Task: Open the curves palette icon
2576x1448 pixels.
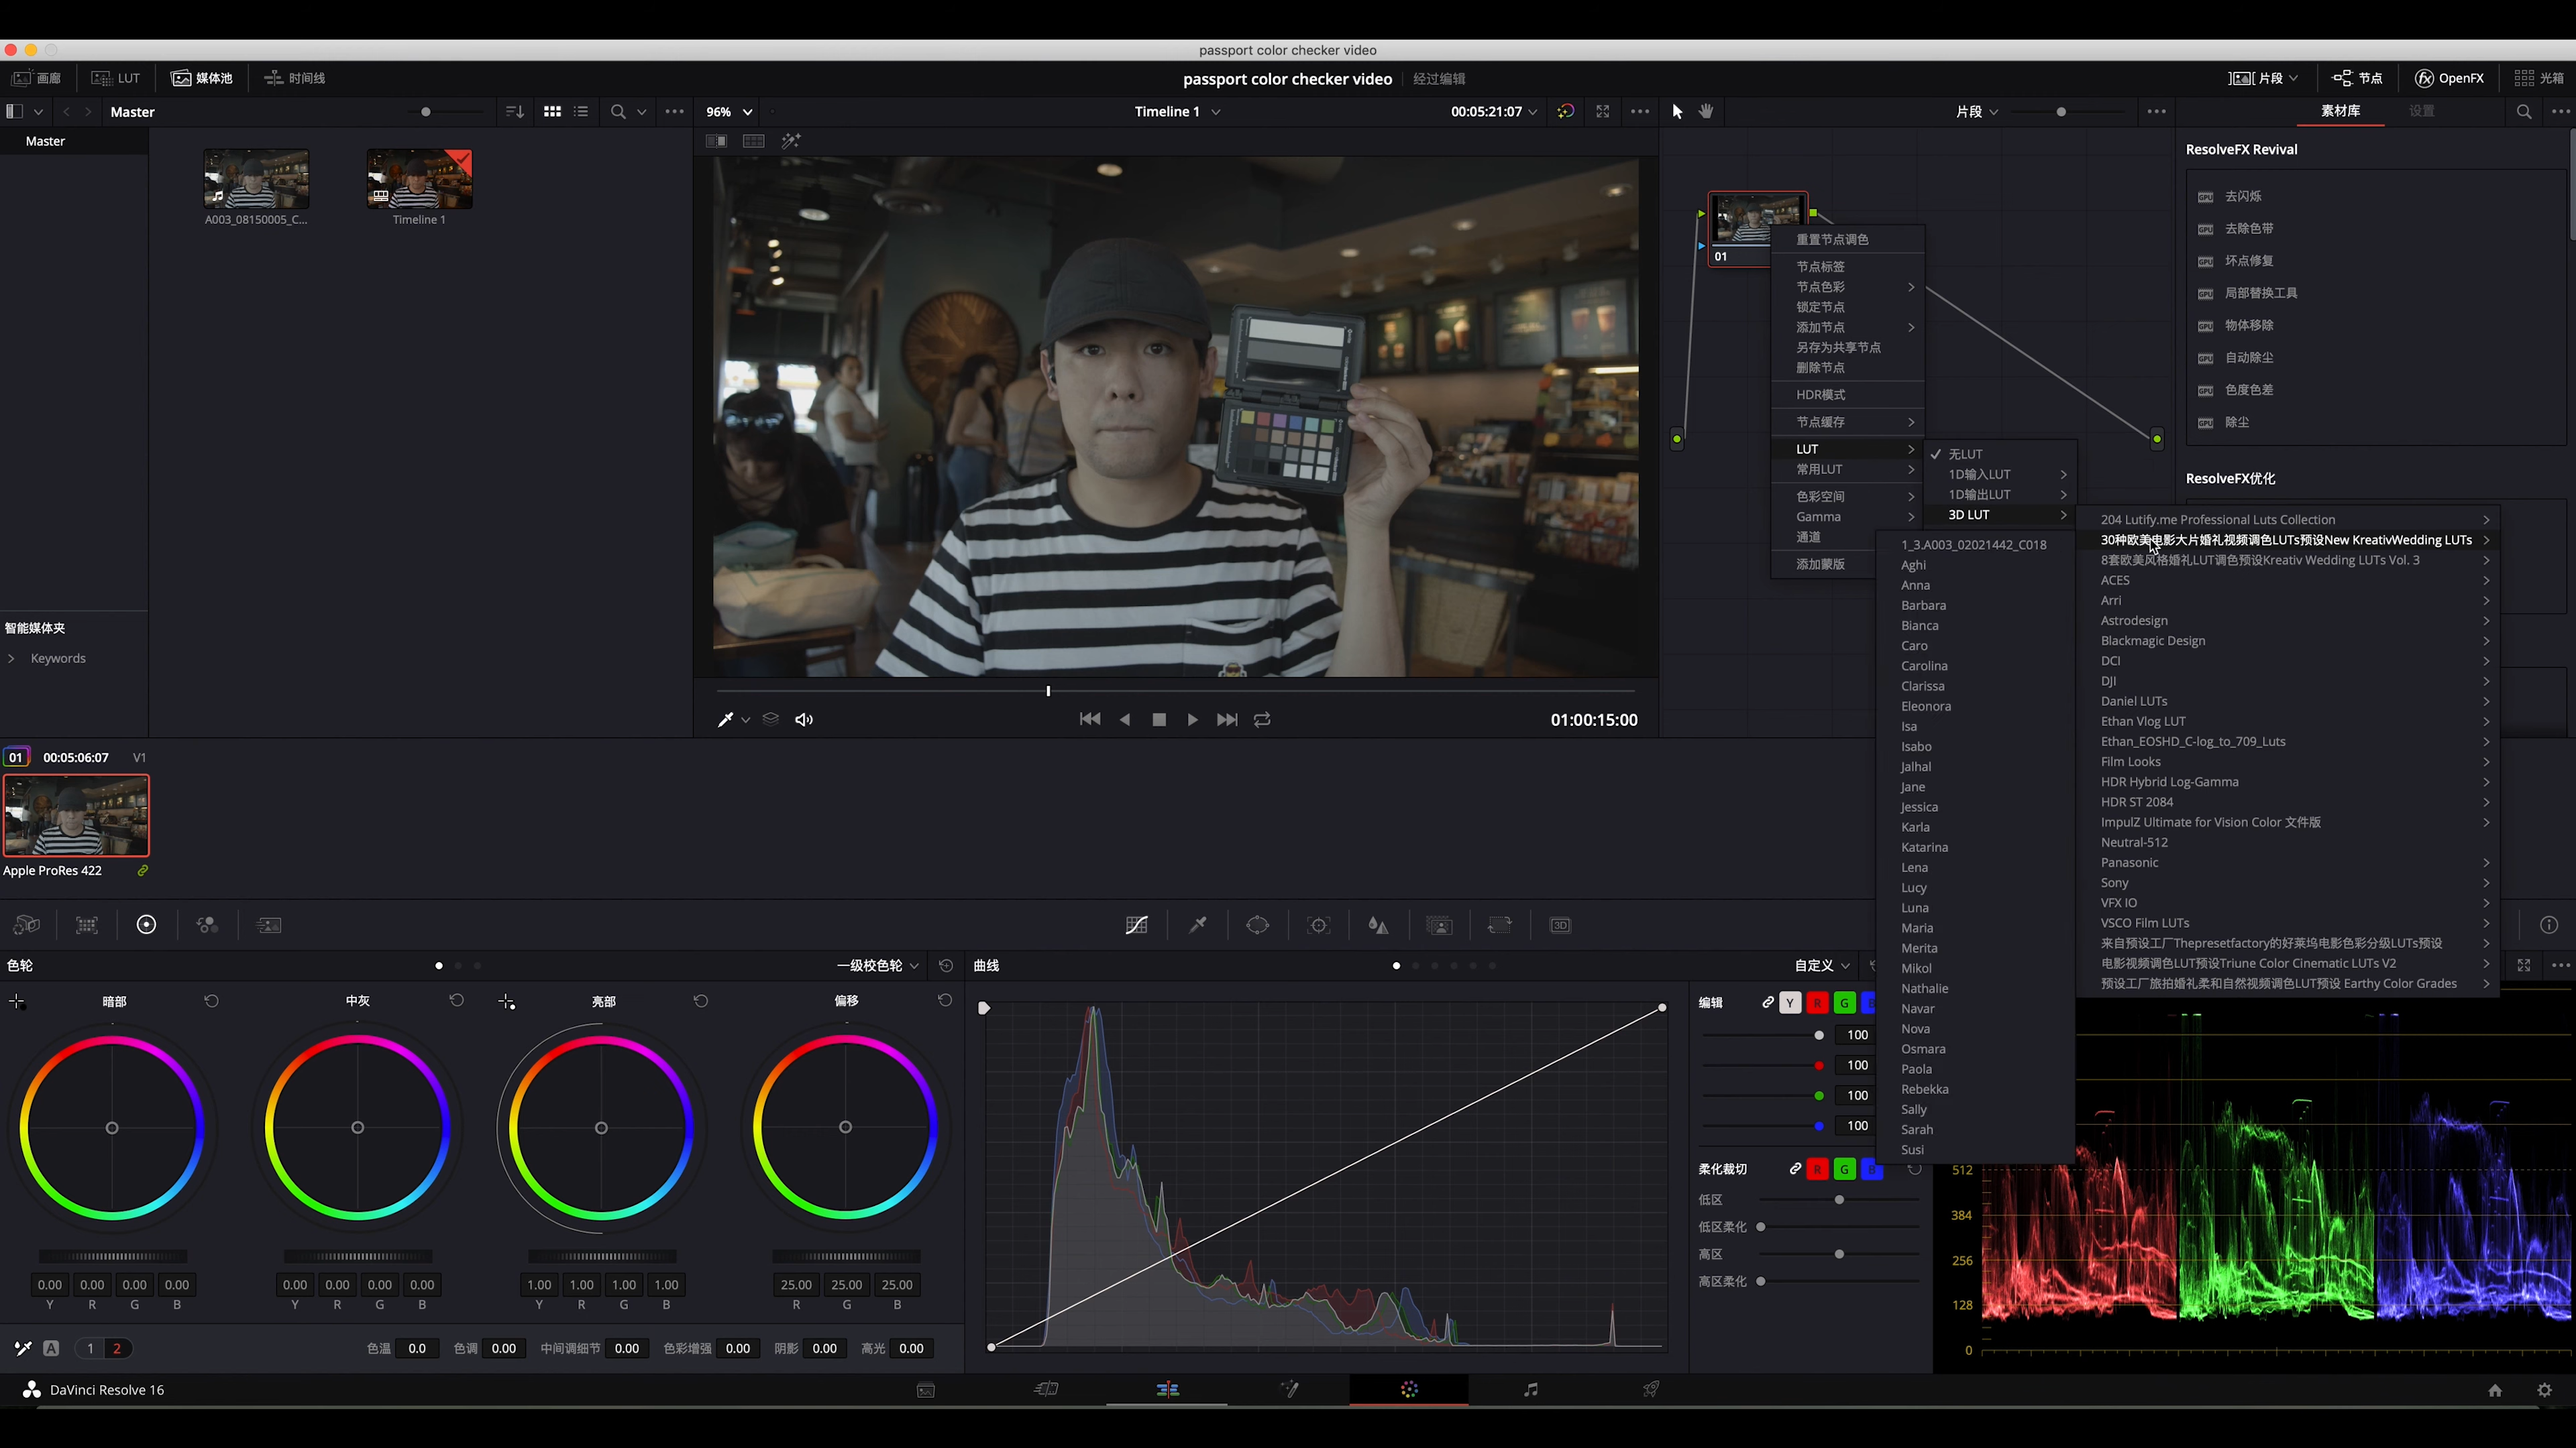Action: click(1136, 925)
